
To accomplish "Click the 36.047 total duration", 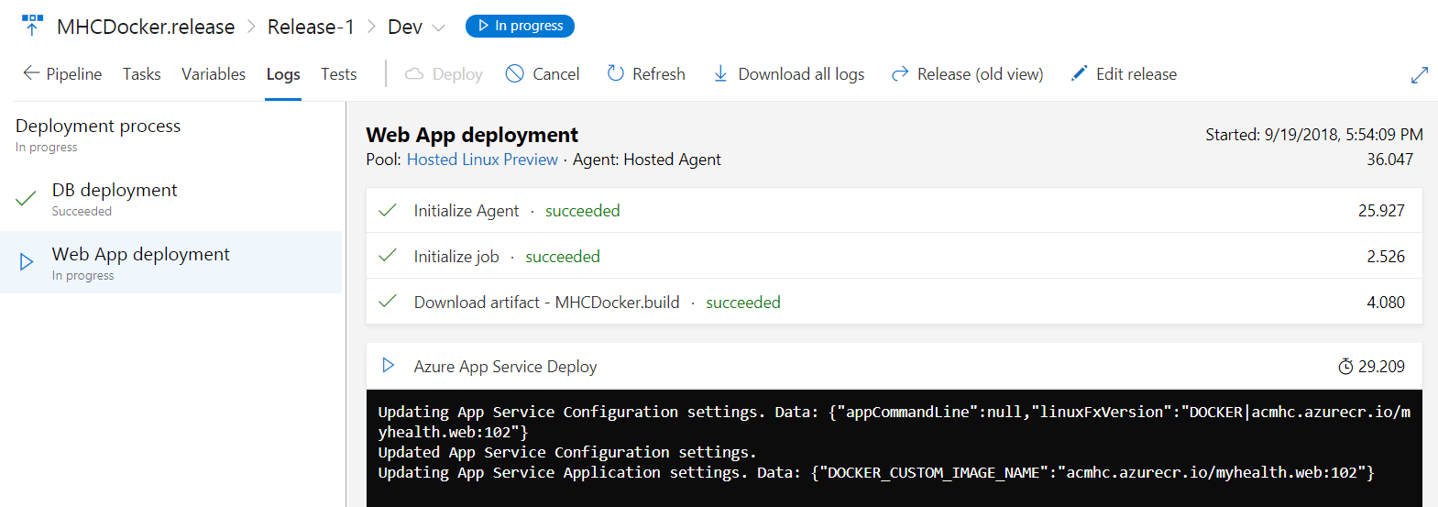I will coord(1390,160).
